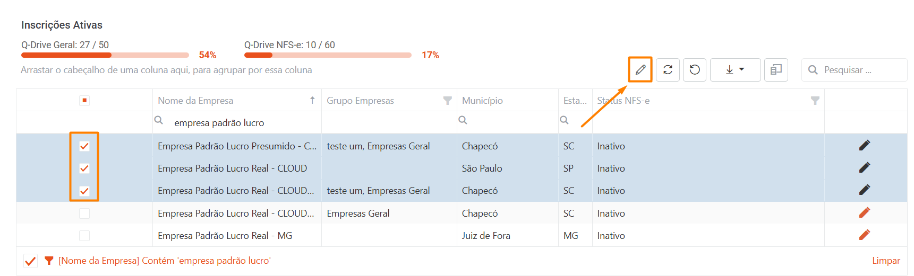The height and width of the screenshot is (276, 914).
Task: Sort by Município column header
Action: pos(482,101)
